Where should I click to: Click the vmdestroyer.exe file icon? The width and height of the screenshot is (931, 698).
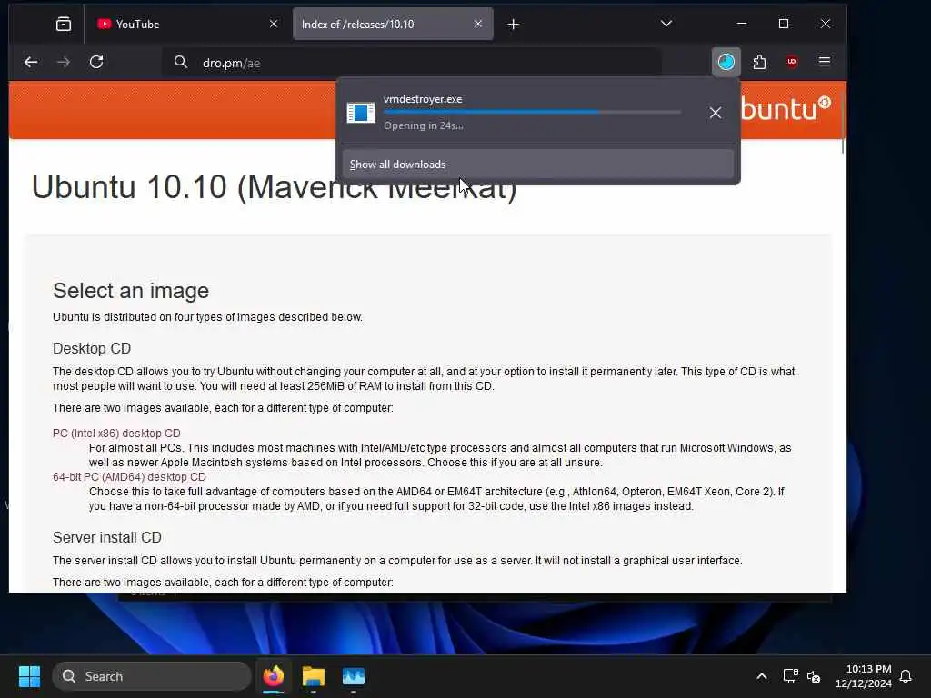361,113
